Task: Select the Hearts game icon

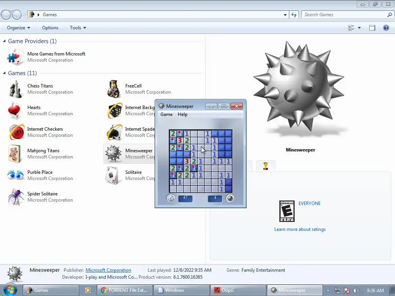Action: point(14,111)
